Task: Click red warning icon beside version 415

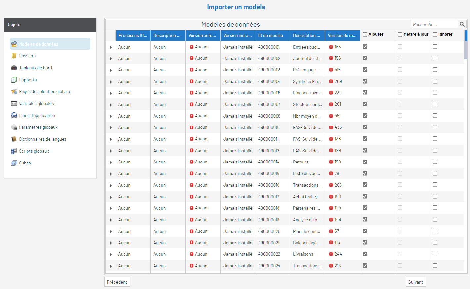Action: 331,70
